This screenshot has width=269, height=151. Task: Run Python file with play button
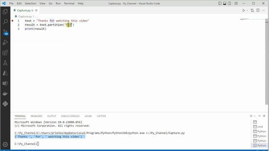click(244, 10)
